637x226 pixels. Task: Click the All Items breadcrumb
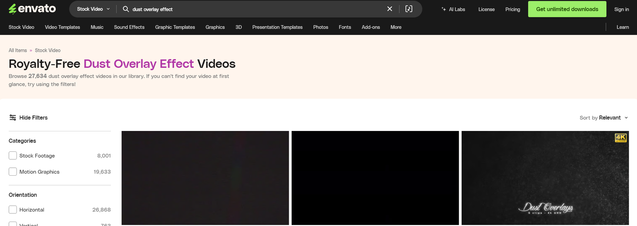[18, 50]
